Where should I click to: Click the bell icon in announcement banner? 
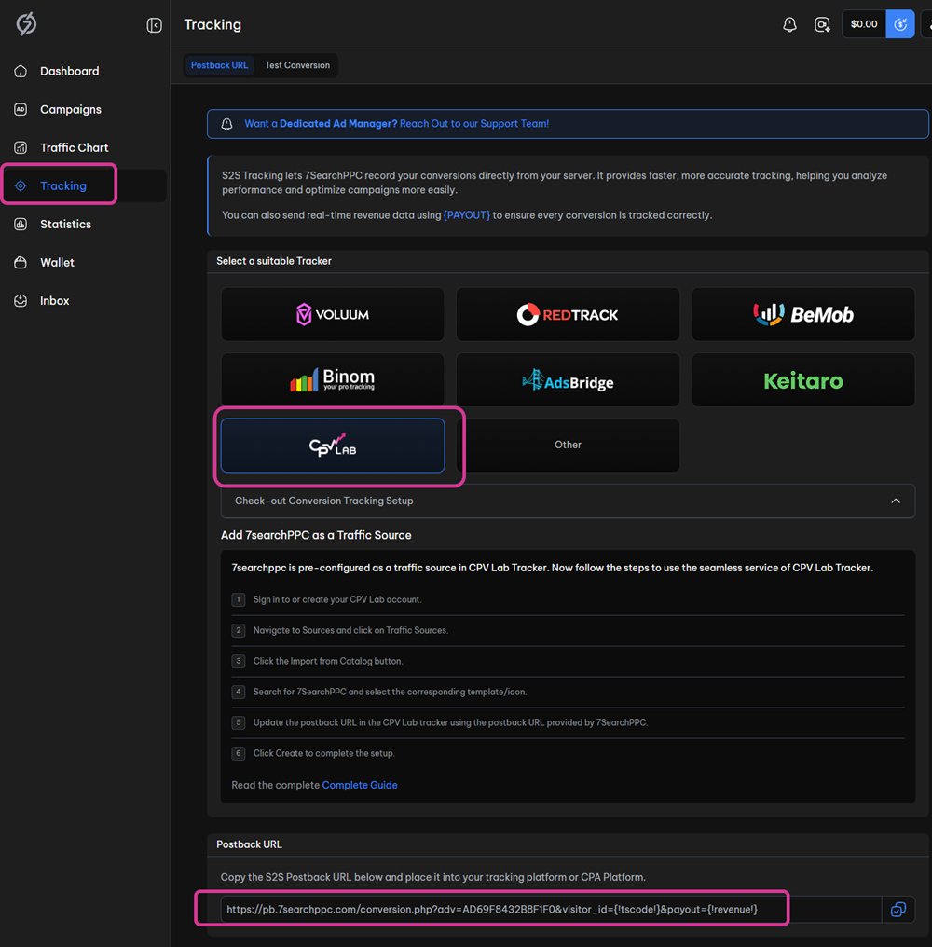[x=227, y=124]
